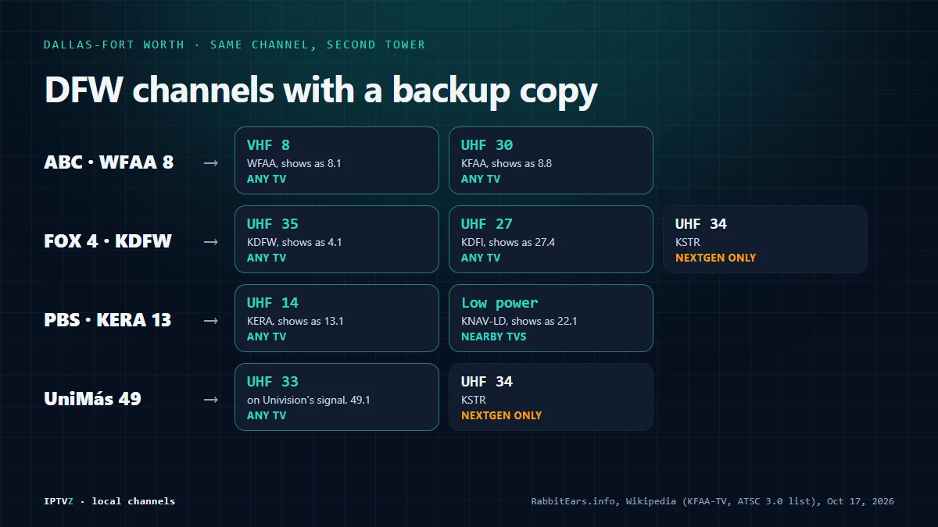Select the text "KNAV-LD, shows as 22.1"
Screen dimensions: 938x527
pos(519,322)
